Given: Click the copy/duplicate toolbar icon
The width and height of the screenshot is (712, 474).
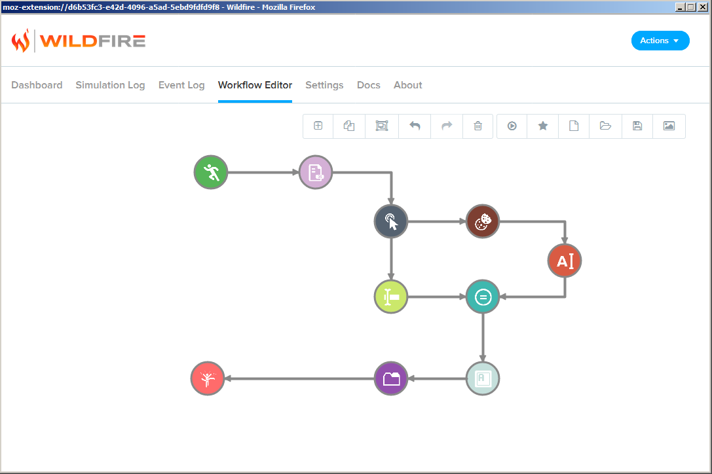Looking at the screenshot, I should tap(349, 126).
